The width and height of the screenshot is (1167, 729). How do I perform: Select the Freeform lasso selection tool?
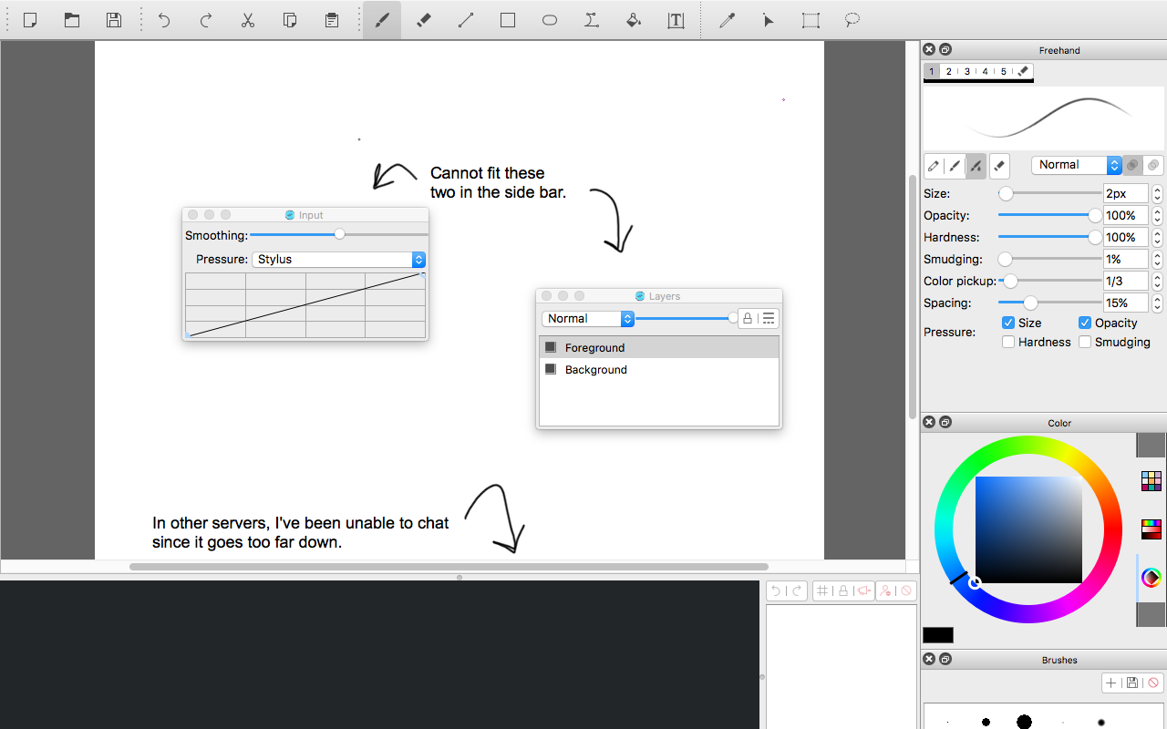pos(852,20)
